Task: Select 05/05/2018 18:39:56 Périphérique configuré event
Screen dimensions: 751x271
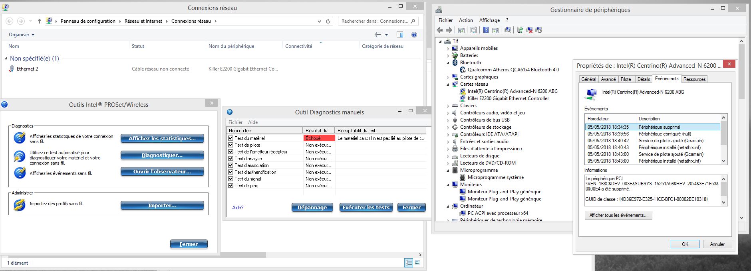Action: tap(652, 134)
